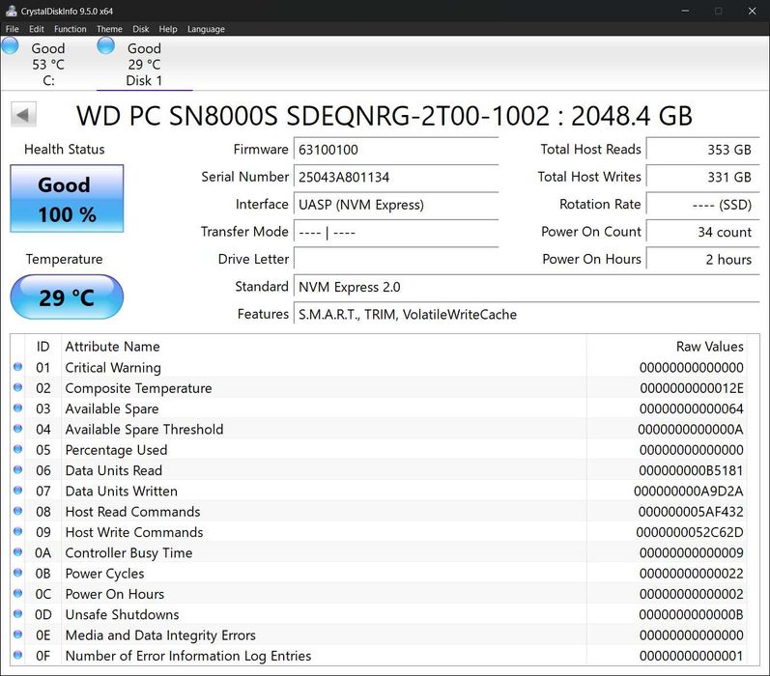The width and height of the screenshot is (770, 676).
Task: Select the Data Units Written raw value 000000000A9D2A
Action: click(x=689, y=492)
